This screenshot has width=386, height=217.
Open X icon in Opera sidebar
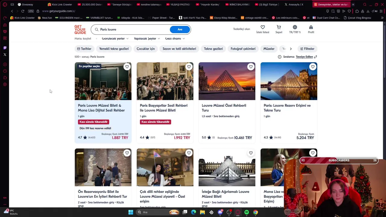pyautogui.click(x=5, y=55)
